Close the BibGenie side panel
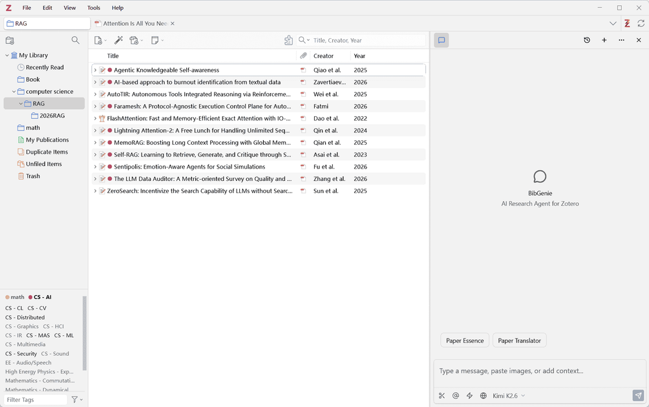The width and height of the screenshot is (649, 407). (x=639, y=40)
